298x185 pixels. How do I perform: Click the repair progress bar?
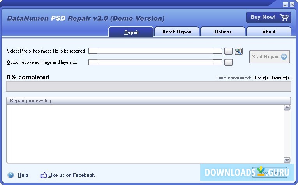click(148, 86)
